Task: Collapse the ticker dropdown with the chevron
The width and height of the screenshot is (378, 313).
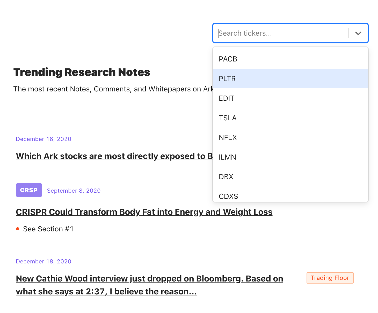Action: 358,33
